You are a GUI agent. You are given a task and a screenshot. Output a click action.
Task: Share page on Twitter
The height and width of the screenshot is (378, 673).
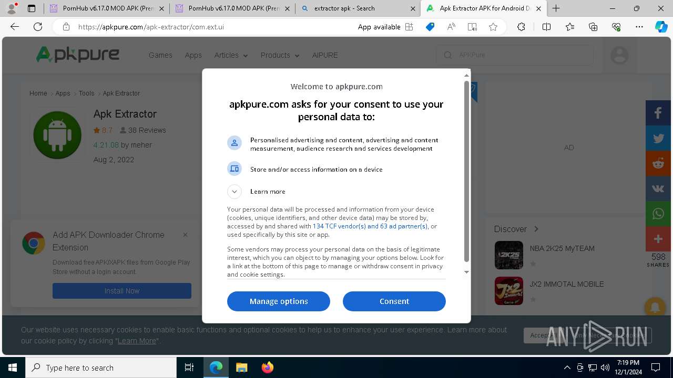coord(658,138)
